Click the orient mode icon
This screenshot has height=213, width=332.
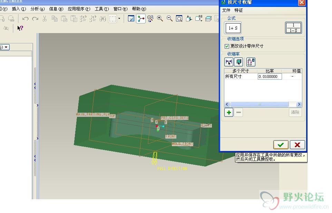150,19
